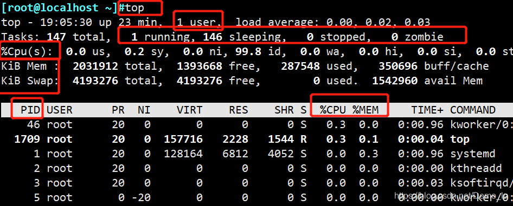The image size is (513, 206).
Task: Select the 287548 used memory value
Action: coord(300,66)
